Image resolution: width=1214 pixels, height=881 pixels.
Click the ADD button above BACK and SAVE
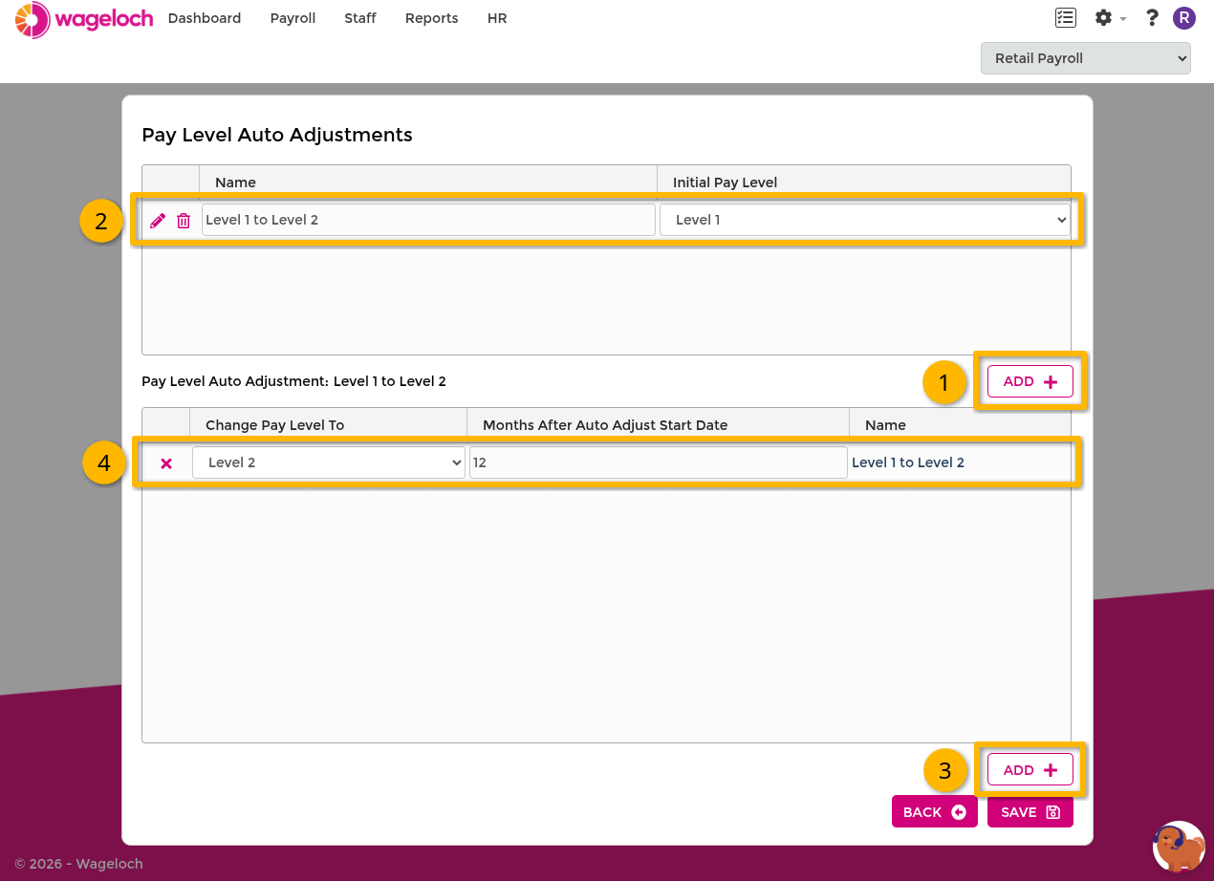(1030, 770)
